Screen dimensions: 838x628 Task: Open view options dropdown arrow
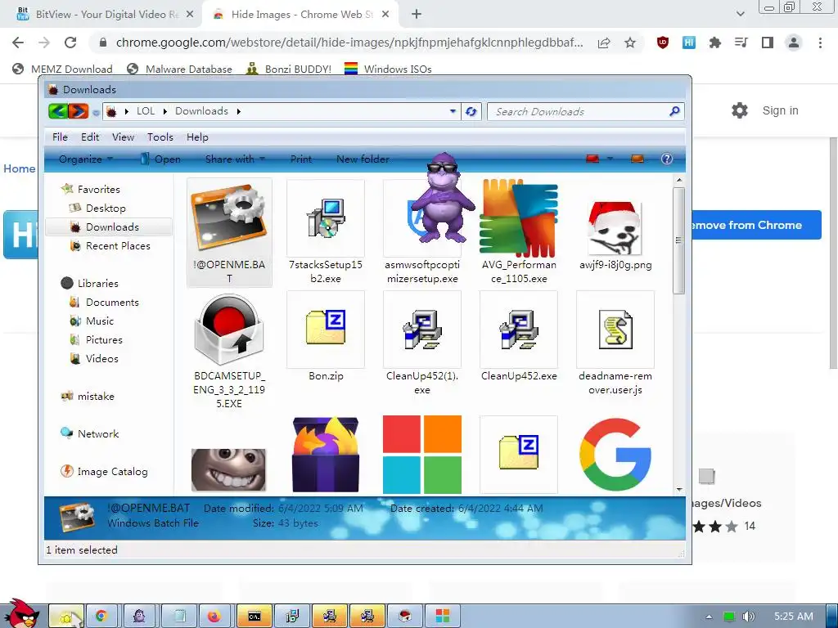point(610,159)
